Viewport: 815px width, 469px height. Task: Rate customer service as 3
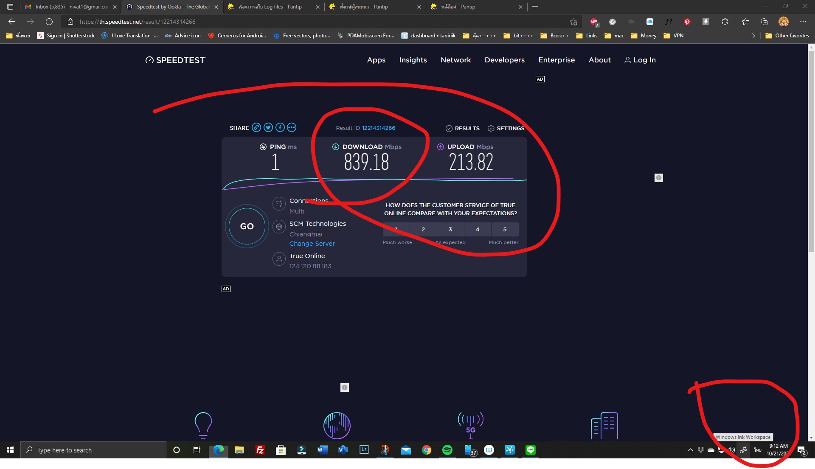[x=450, y=229]
